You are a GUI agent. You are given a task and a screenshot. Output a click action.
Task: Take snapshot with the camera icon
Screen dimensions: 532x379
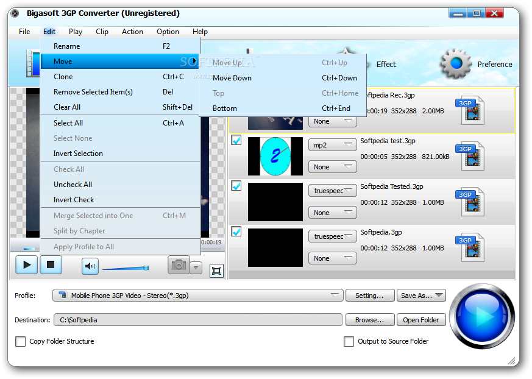(x=179, y=264)
